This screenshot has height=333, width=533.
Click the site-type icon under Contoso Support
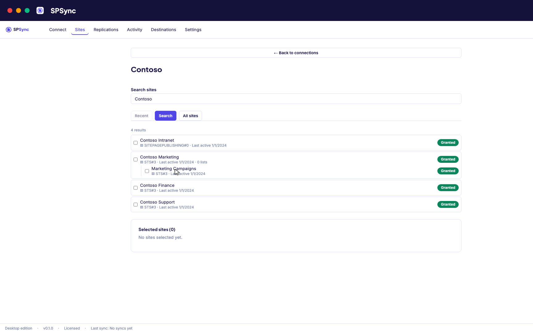click(142, 207)
